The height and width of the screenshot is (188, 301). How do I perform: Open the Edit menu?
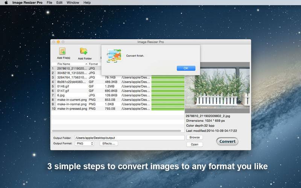click(x=59, y=3)
